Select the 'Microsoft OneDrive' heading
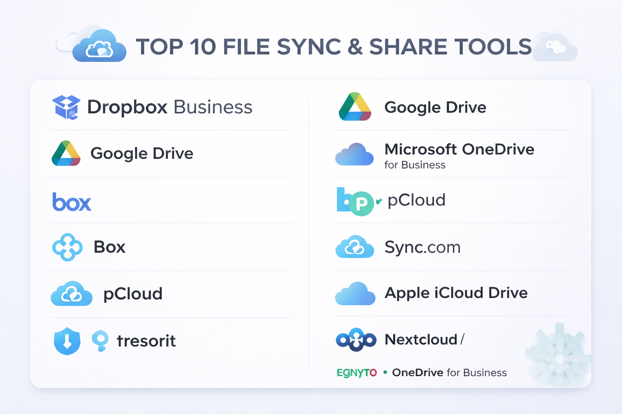The width and height of the screenshot is (622, 414). [x=459, y=149]
